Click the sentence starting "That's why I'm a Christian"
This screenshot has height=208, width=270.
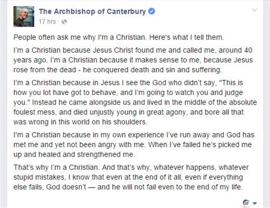point(56,168)
